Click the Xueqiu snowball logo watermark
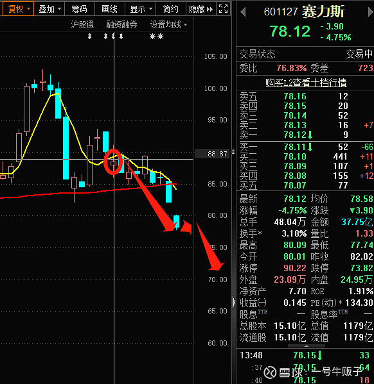 click(x=270, y=372)
